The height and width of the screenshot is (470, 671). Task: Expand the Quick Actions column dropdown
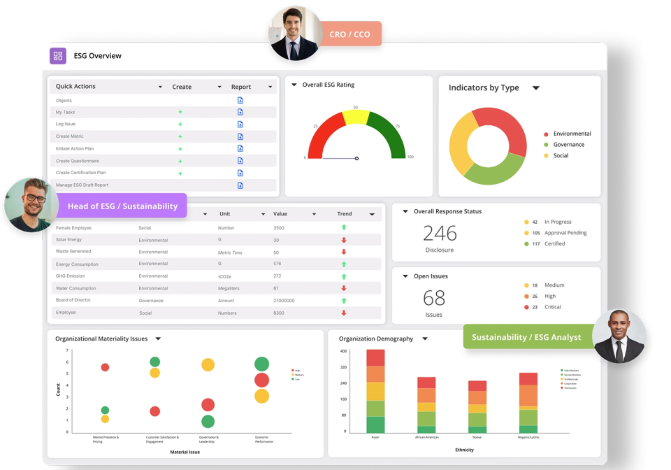point(159,87)
